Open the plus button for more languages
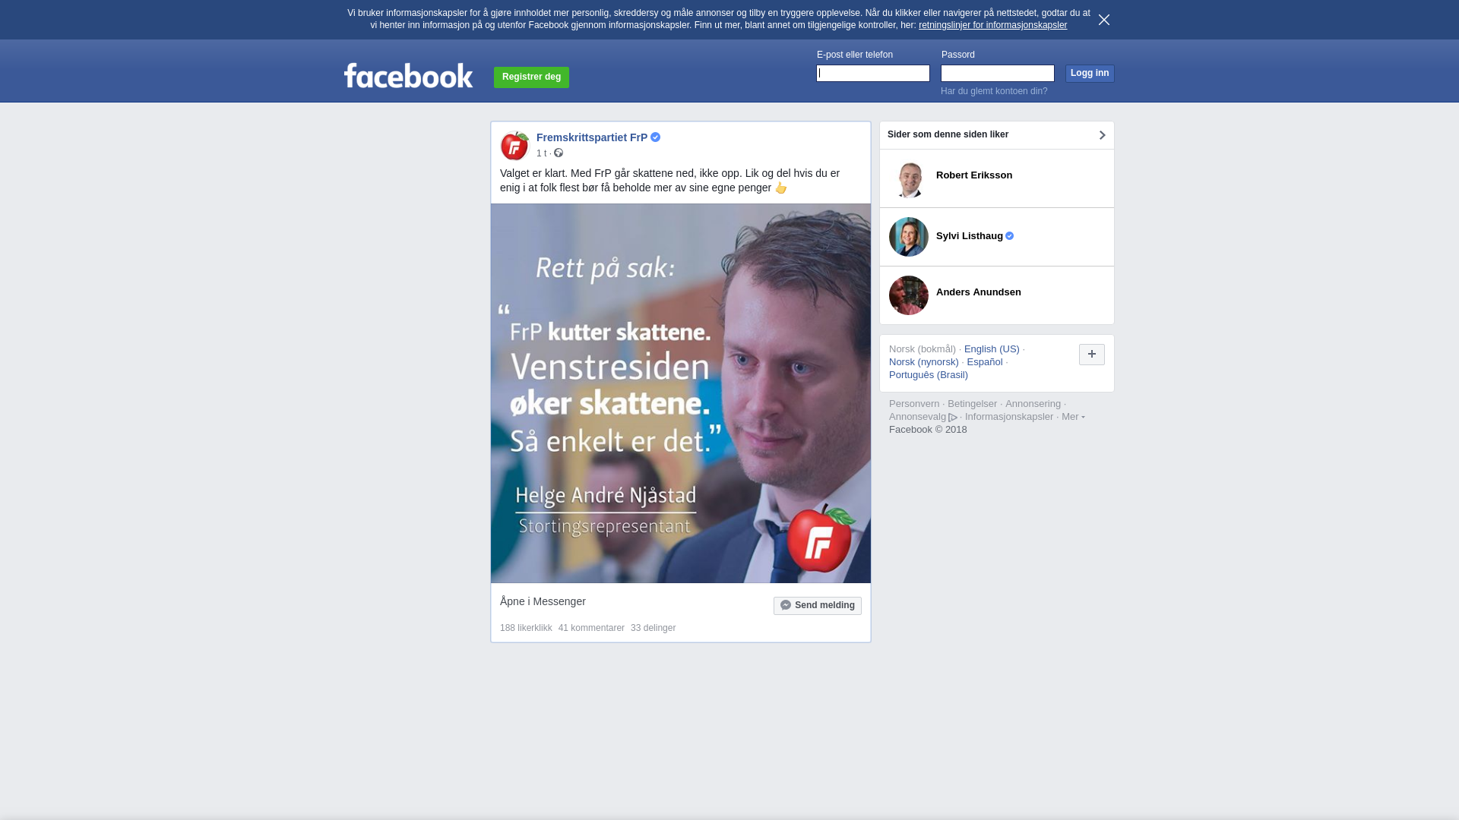 [1092, 355]
